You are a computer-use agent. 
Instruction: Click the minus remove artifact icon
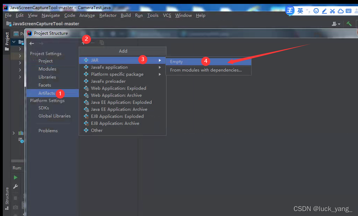point(93,43)
